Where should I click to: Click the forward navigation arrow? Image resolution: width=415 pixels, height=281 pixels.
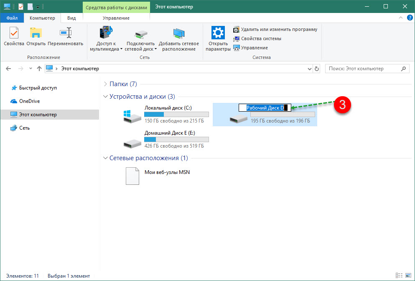click(20, 69)
